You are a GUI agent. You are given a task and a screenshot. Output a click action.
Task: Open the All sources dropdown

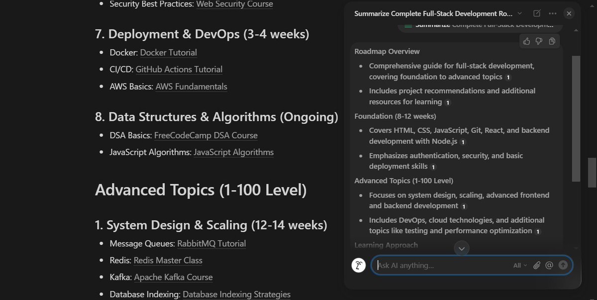tap(520, 265)
